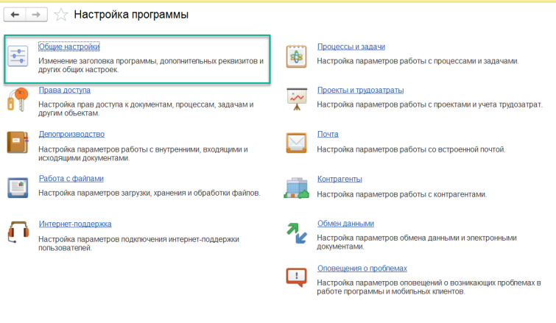This screenshot has width=556, height=323.
Task: Go forward using the right arrow button
Action: pos(36,15)
